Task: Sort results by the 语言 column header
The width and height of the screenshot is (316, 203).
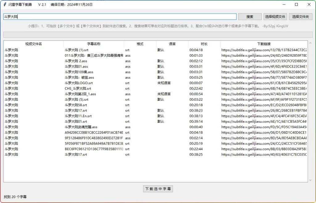Action: pos(172,43)
